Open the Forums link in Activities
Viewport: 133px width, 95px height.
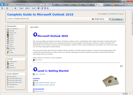point(12,64)
